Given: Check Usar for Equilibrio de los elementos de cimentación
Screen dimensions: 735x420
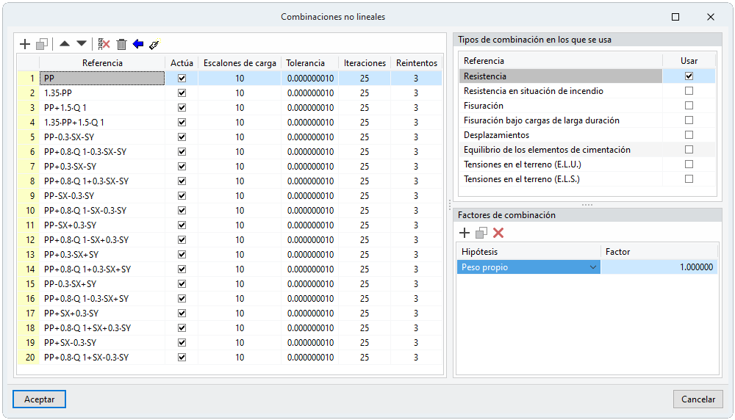Looking at the screenshot, I should click(x=689, y=149).
